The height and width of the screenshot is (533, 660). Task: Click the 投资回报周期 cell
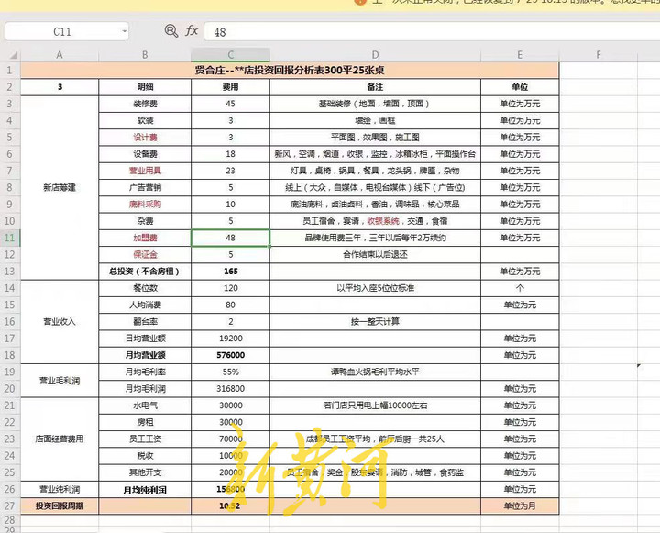click(60, 505)
